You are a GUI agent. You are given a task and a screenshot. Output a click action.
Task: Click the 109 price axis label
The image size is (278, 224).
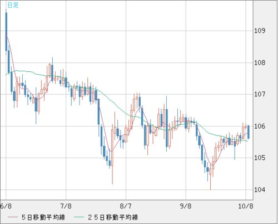pos(260,31)
